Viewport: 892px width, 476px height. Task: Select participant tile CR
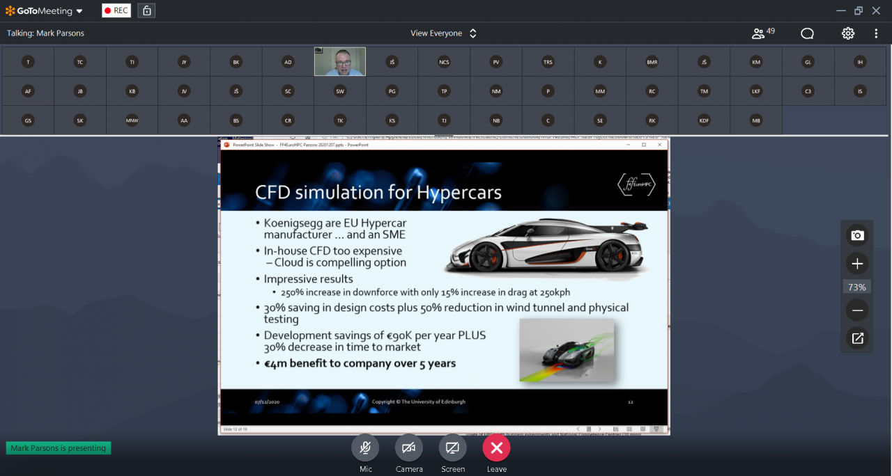(x=288, y=120)
